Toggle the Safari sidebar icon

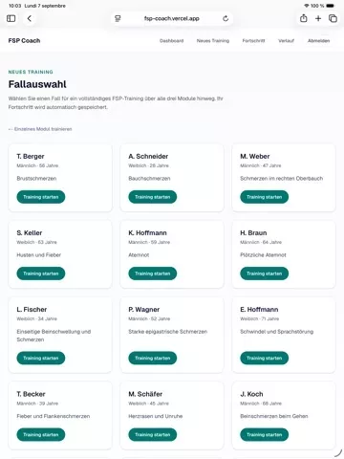click(11, 18)
